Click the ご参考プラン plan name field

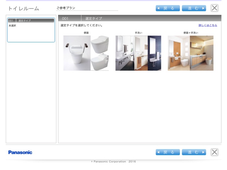pos(87,8)
